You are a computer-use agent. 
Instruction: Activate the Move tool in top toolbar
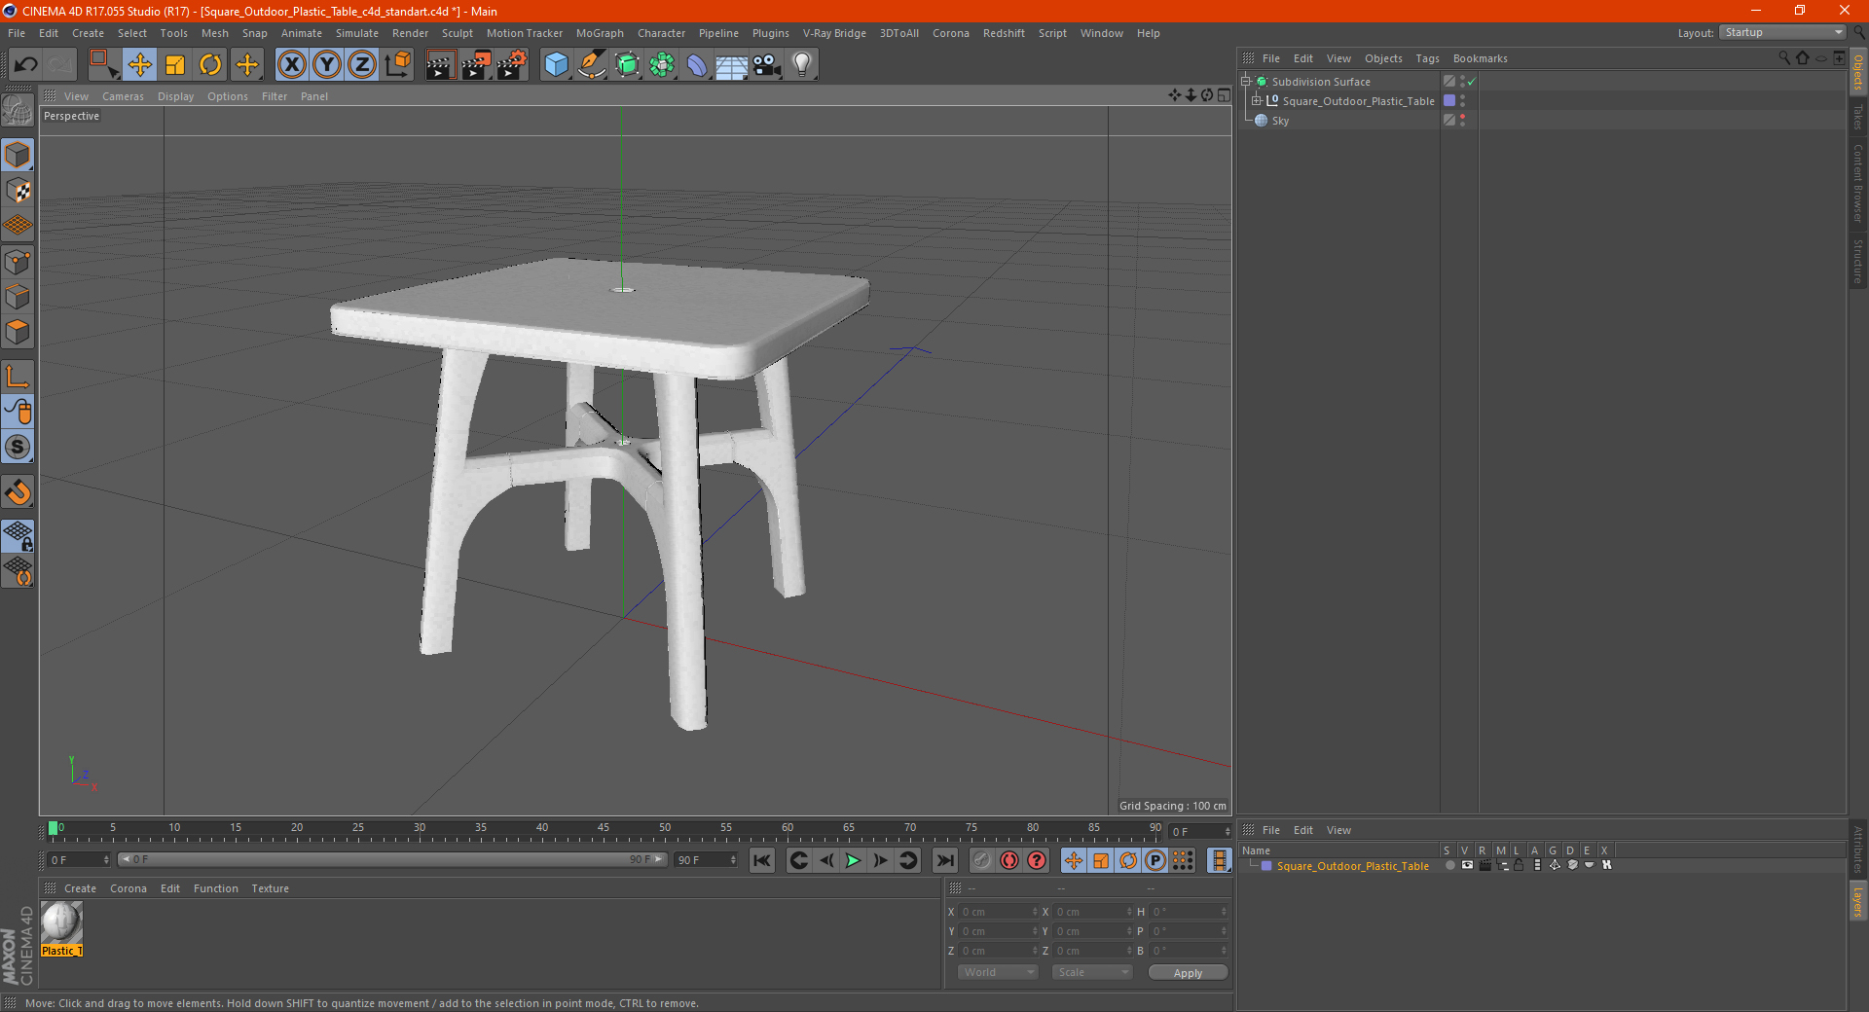(140, 65)
